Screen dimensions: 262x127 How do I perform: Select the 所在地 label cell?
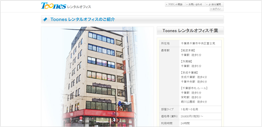point(169,44)
